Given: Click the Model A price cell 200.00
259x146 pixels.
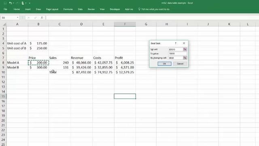Looking at the screenshot, I should point(38,62).
